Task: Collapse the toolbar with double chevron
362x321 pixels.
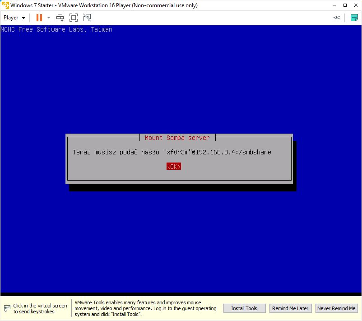Action: point(336,18)
